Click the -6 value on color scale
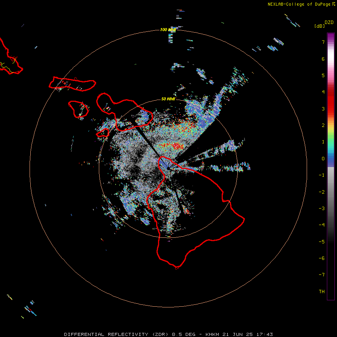The height and width of the screenshot is (337, 337). tap(322, 258)
